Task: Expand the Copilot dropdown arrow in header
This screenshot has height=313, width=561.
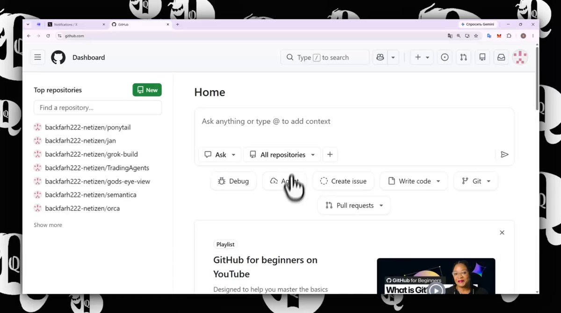Action: coord(393,57)
